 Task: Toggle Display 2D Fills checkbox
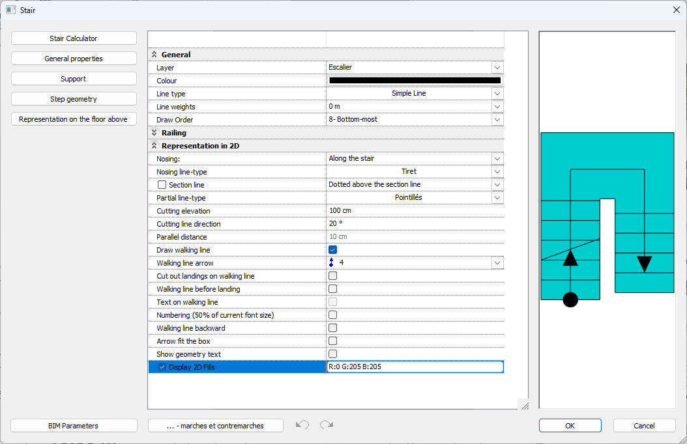(162, 367)
